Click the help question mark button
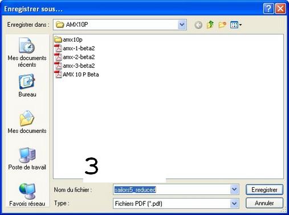 tap(268, 9)
